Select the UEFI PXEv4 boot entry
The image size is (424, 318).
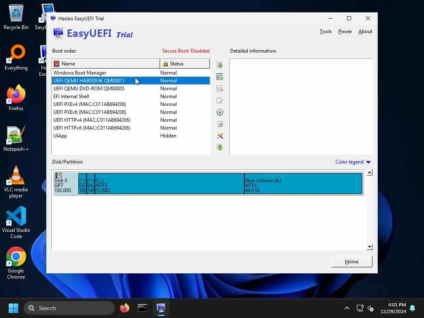(x=130, y=104)
